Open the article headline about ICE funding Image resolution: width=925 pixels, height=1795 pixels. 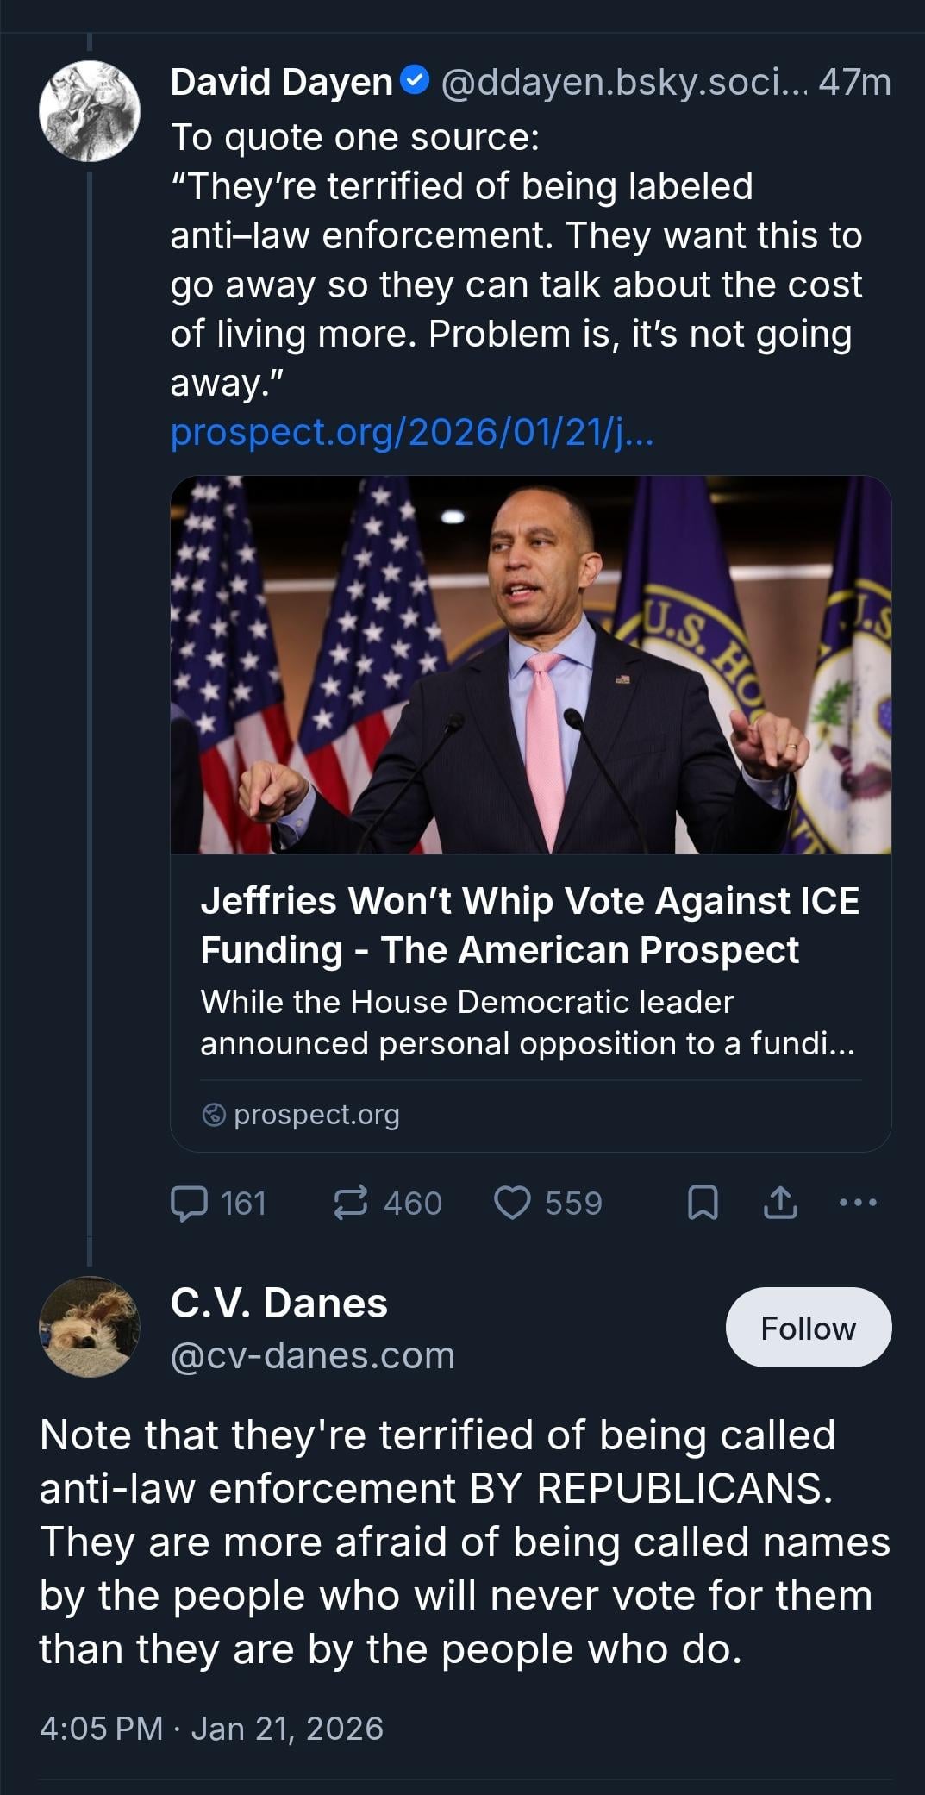click(x=529, y=925)
